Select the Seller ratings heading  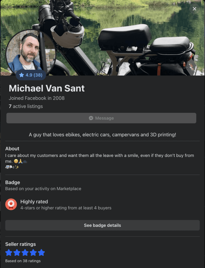(21, 244)
